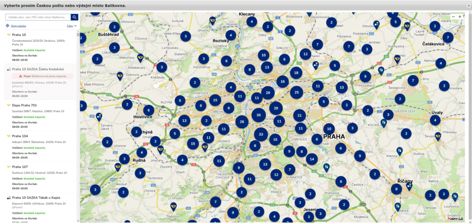Click post horn pin near Středokluky
Screen dimensions: 472x224
140,58
